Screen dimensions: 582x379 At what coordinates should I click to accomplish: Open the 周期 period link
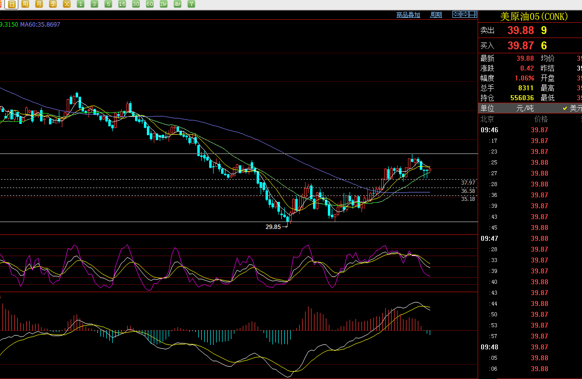pos(436,15)
